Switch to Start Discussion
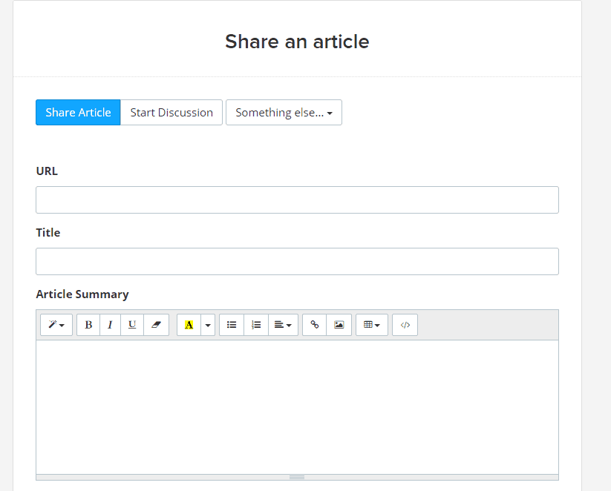This screenshot has height=491, width=611. point(171,113)
